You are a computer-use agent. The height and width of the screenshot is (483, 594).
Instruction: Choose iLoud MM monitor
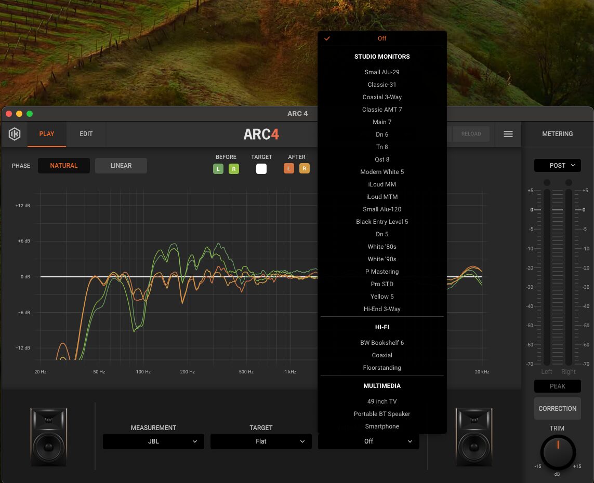point(382,184)
